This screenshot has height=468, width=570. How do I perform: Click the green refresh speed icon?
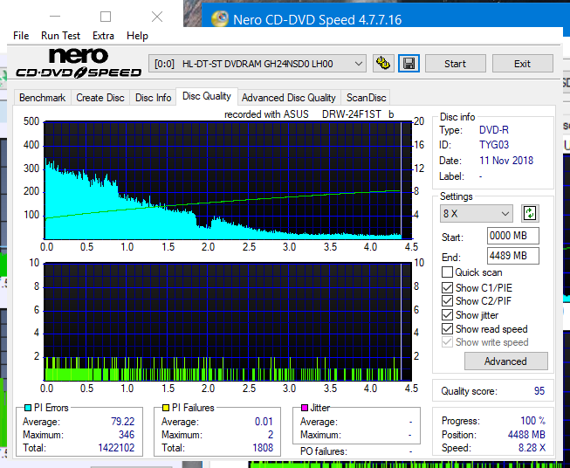530,213
